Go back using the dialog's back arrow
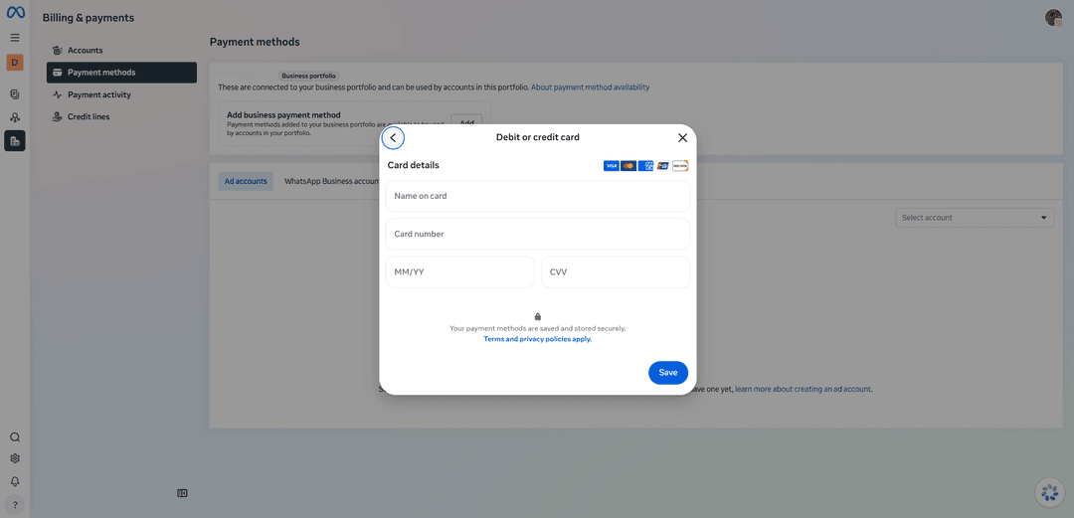This screenshot has height=518, width=1074. (x=393, y=138)
